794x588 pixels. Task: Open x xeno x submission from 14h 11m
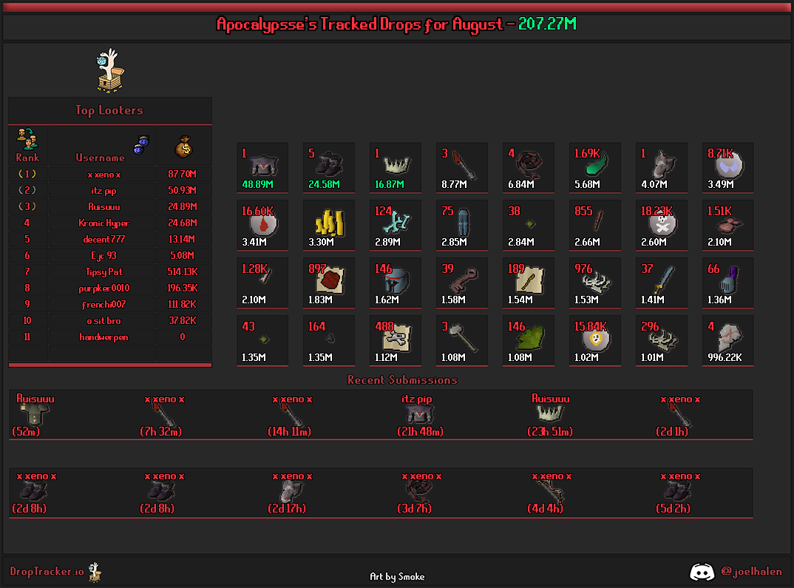tap(291, 415)
